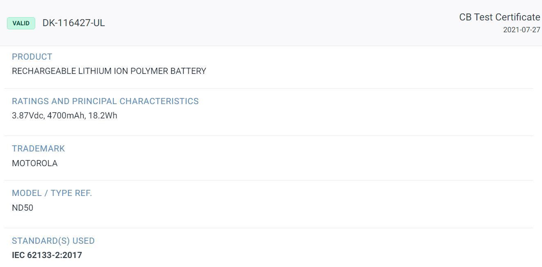Click the STANDARD(S) USED label
The image size is (542, 267).
pyautogui.click(x=53, y=241)
